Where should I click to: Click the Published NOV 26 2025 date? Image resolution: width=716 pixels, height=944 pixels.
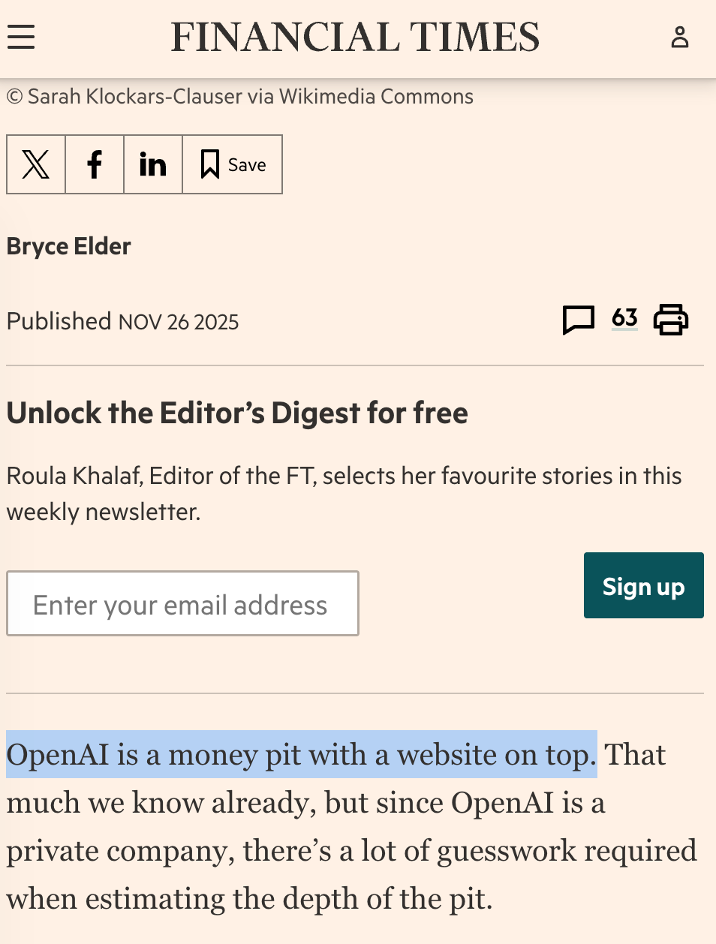coord(122,321)
